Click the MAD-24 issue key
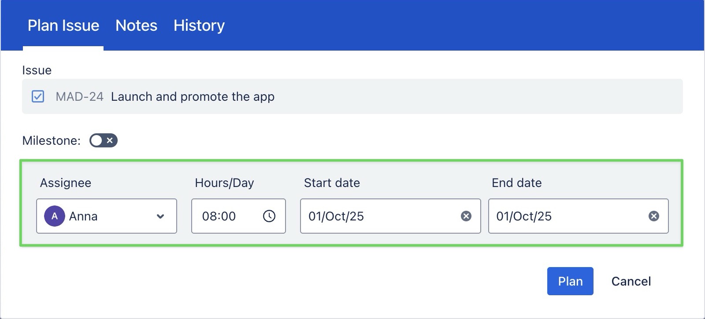The width and height of the screenshot is (705, 319). click(79, 97)
